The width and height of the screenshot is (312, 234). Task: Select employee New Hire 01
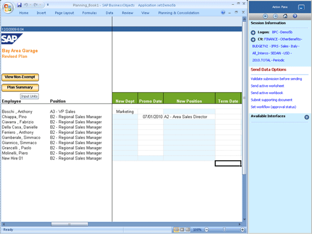(x=12, y=159)
